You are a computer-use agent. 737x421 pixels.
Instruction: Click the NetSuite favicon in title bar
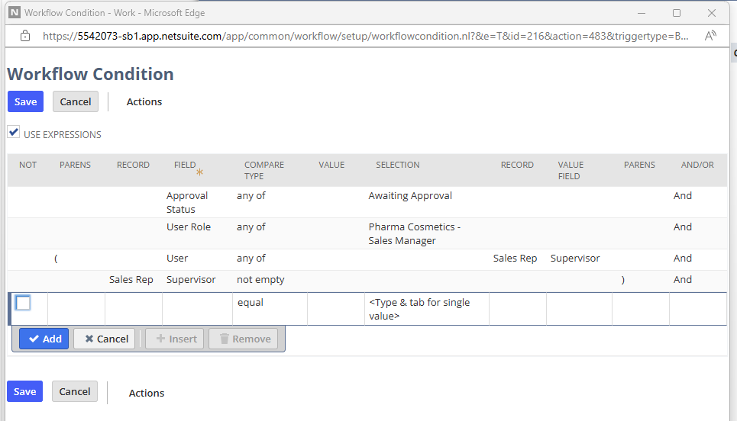(14, 13)
